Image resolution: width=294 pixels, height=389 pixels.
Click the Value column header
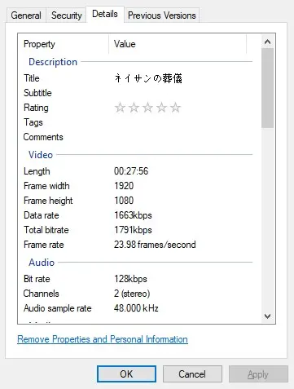point(178,44)
